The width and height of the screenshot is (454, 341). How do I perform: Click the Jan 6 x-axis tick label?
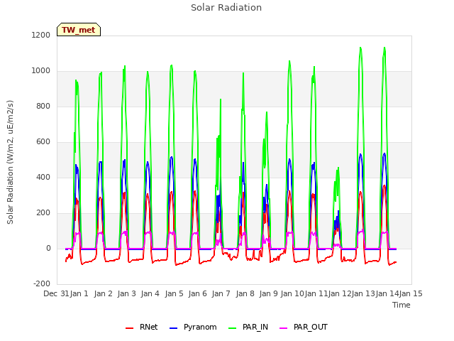[x=198, y=293]
